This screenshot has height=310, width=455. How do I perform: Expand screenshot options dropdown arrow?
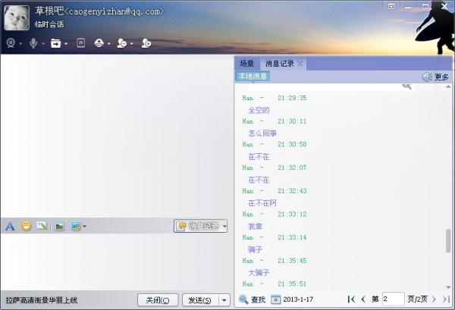click(x=84, y=226)
